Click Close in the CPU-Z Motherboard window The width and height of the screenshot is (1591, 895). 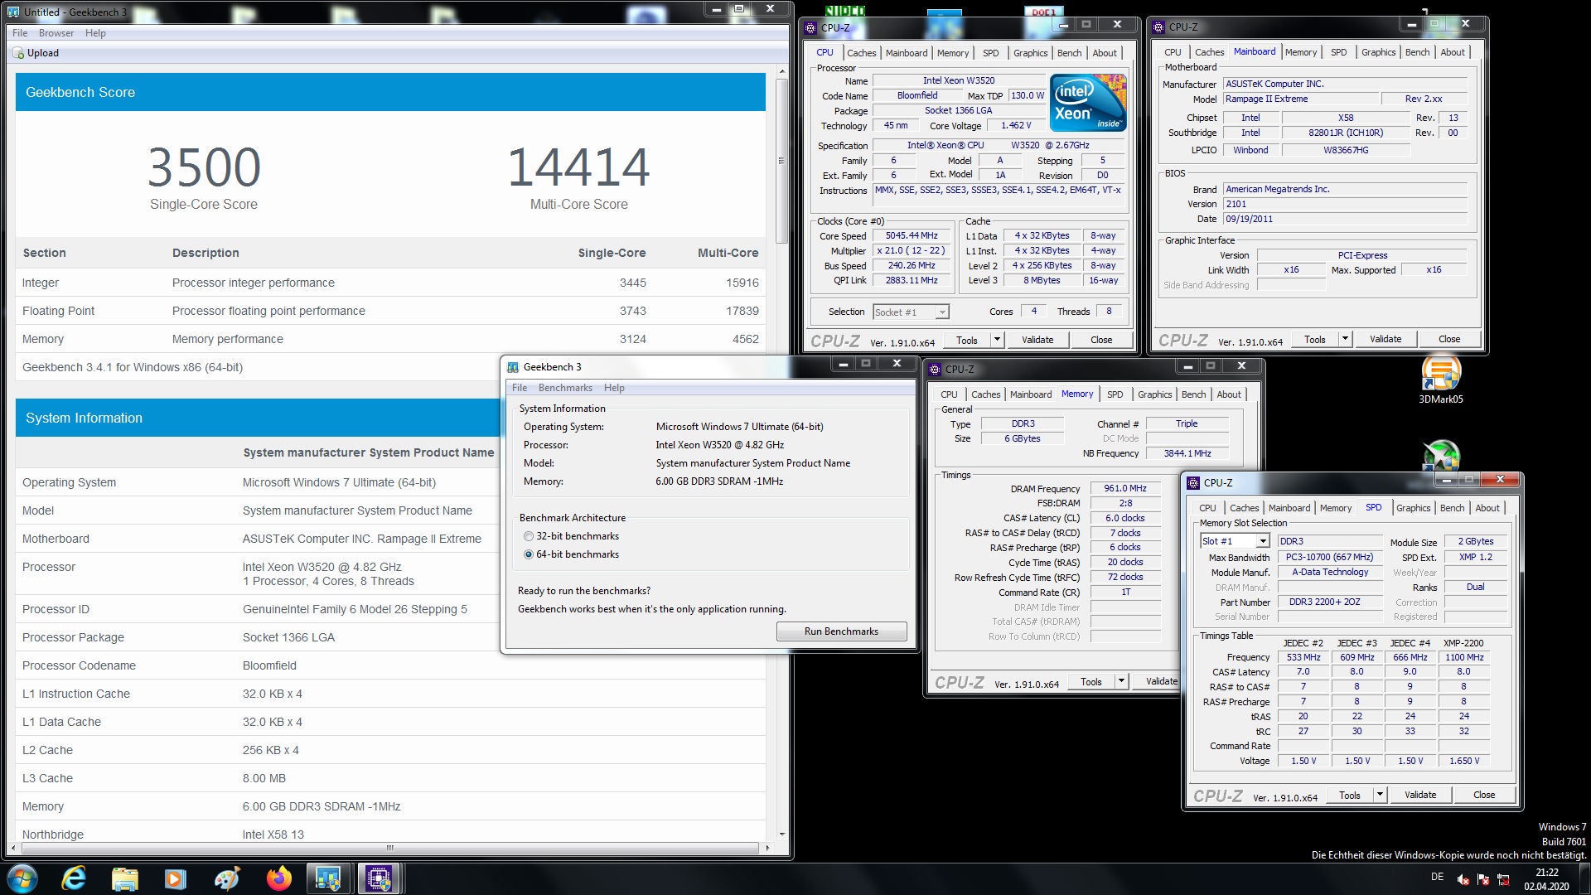pos(1449,339)
